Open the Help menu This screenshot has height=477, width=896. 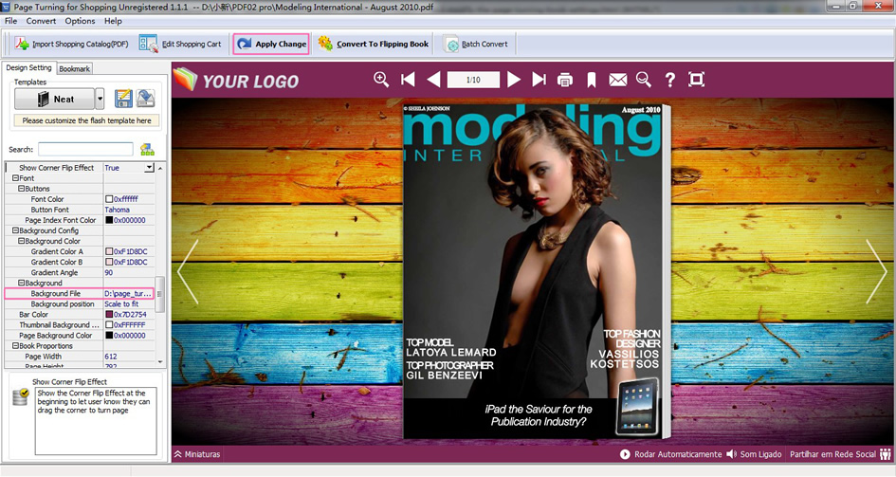click(113, 21)
